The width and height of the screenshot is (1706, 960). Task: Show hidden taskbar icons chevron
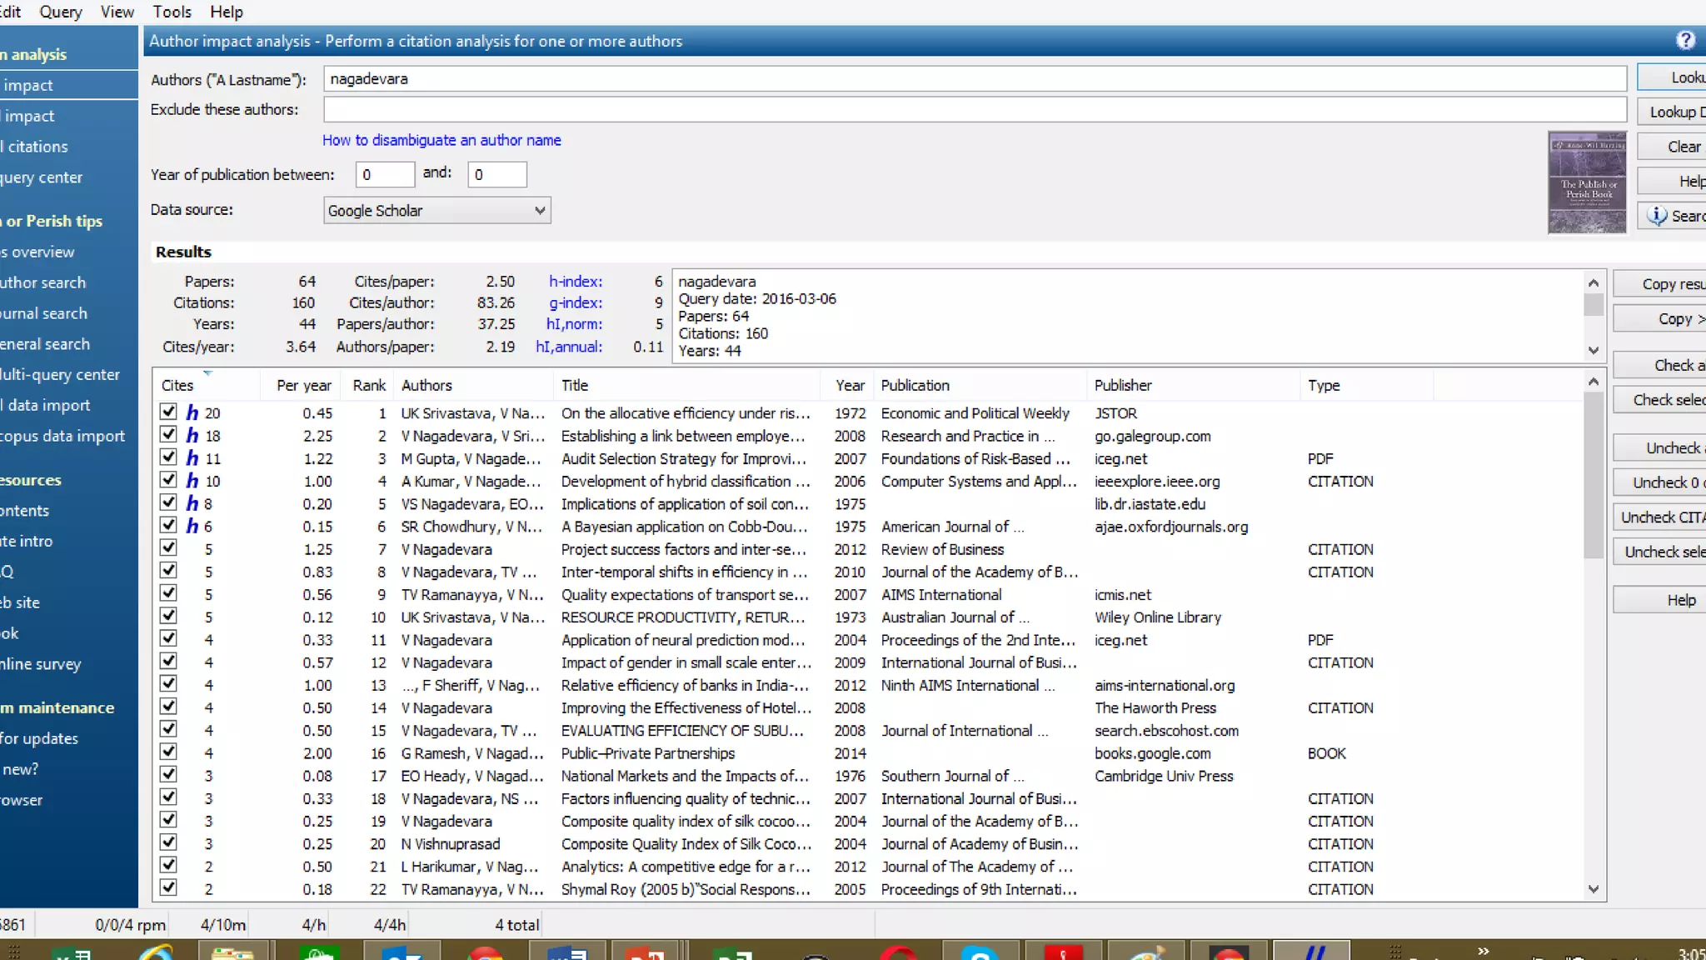(x=1483, y=951)
